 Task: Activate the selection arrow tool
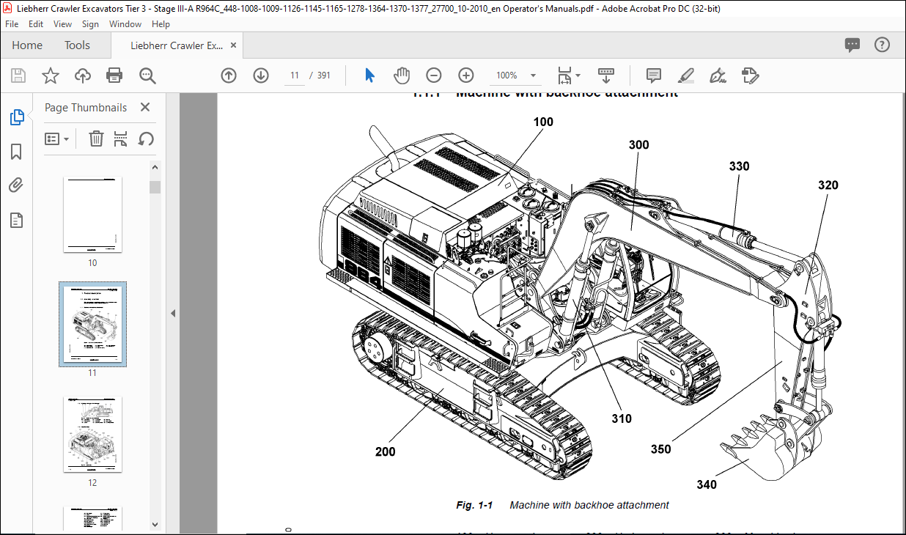coord(369,75)
